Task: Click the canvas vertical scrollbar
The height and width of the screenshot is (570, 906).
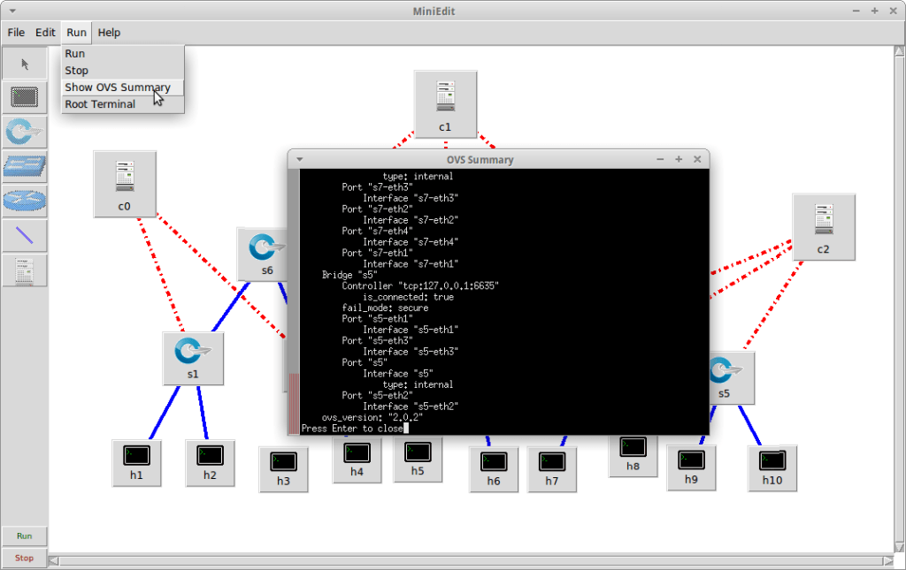Action: point(900,300)
